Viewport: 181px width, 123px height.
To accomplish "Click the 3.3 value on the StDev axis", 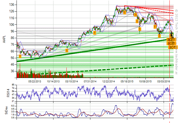I will click(13, 112).
